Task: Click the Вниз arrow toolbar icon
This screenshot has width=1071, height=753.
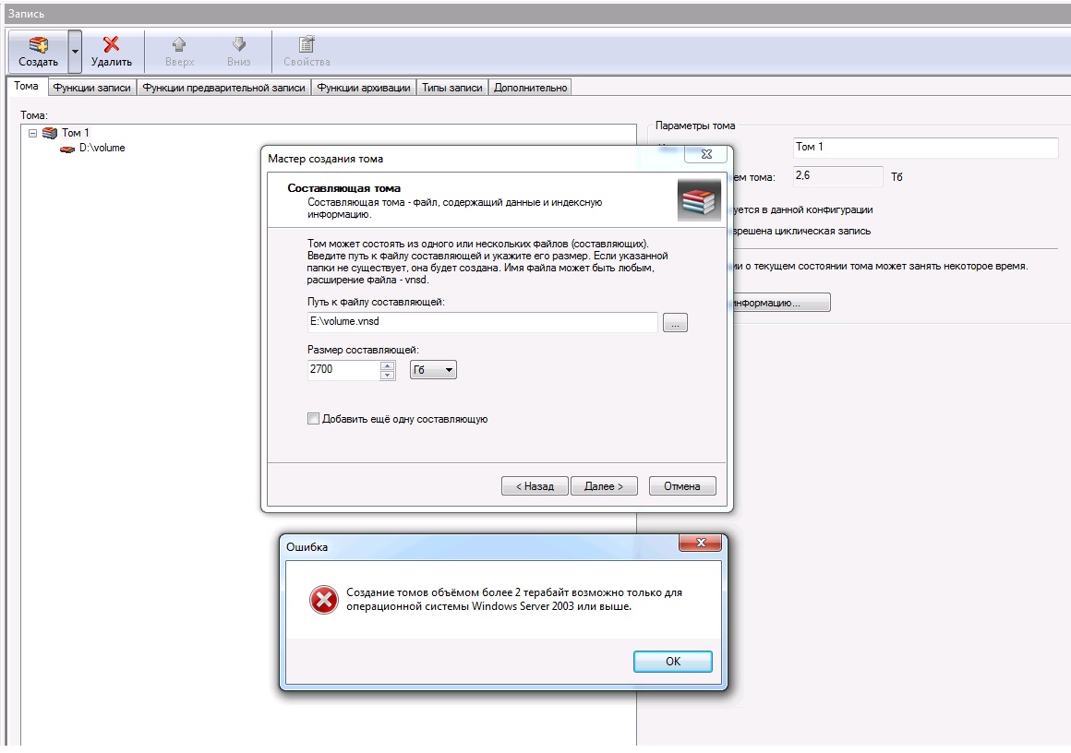Action: click(x=238, y=45)
